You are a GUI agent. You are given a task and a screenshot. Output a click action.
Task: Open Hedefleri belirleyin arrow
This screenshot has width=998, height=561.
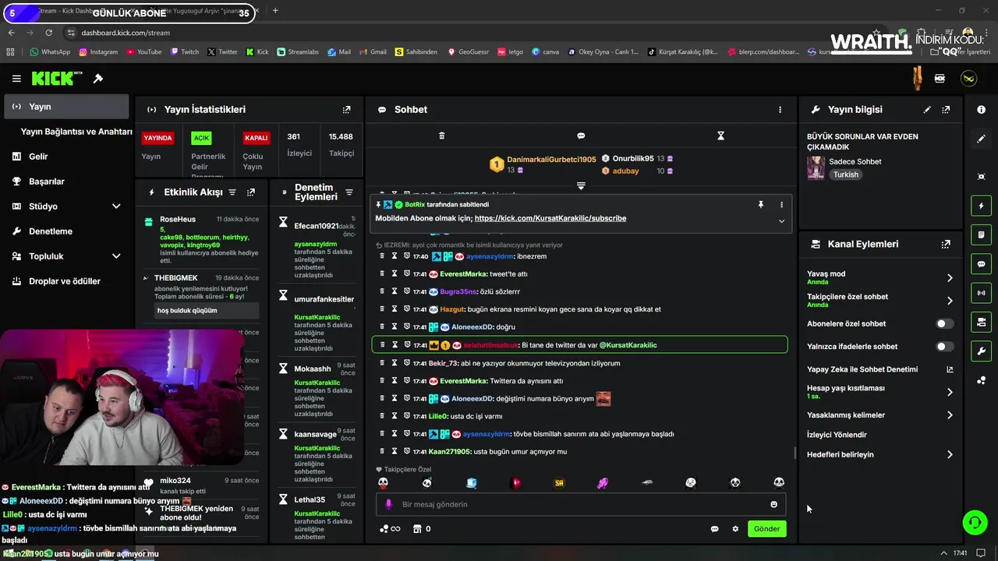click(x=950, y=455)
